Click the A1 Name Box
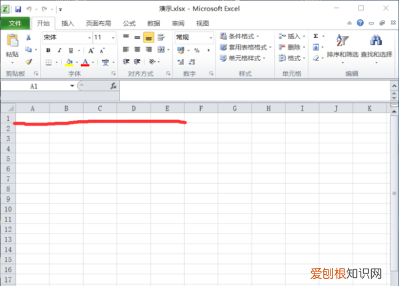 [x=35, y=86]
